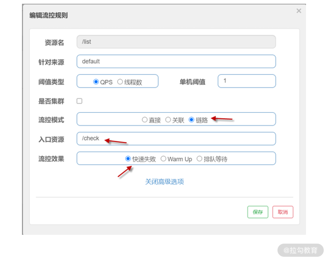Screen dimensions: 328x261
Task: Select 排队等待 flow control effect
Action: (x=199, y=159)
